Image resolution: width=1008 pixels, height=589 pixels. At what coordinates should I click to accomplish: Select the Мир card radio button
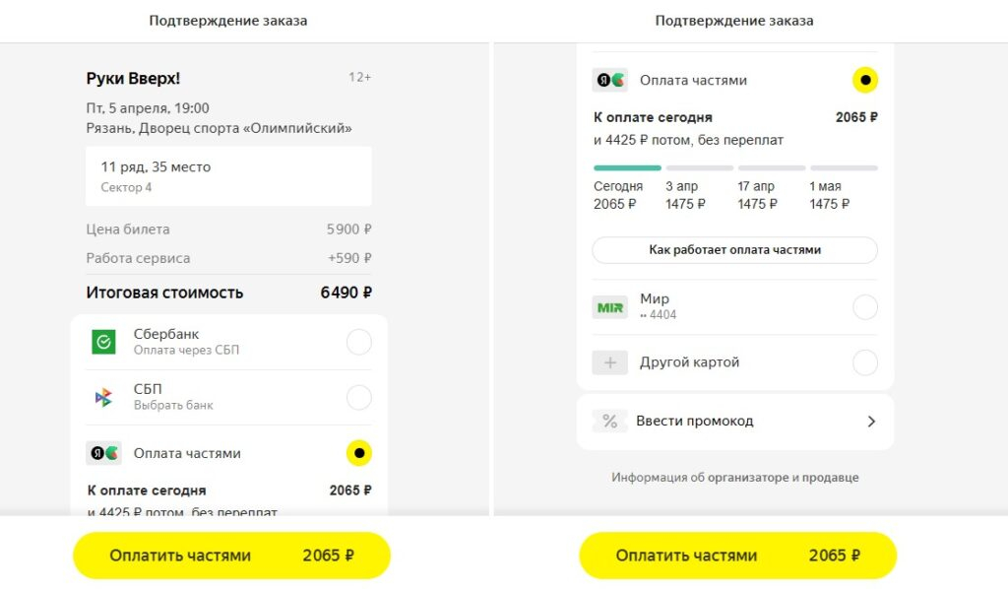coord(864,307)
